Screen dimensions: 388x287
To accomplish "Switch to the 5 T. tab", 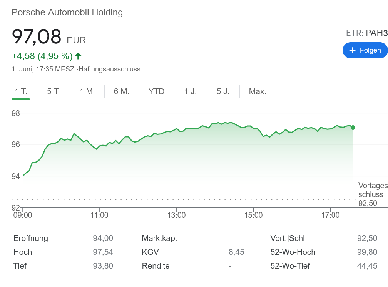I will click(54, 91).
